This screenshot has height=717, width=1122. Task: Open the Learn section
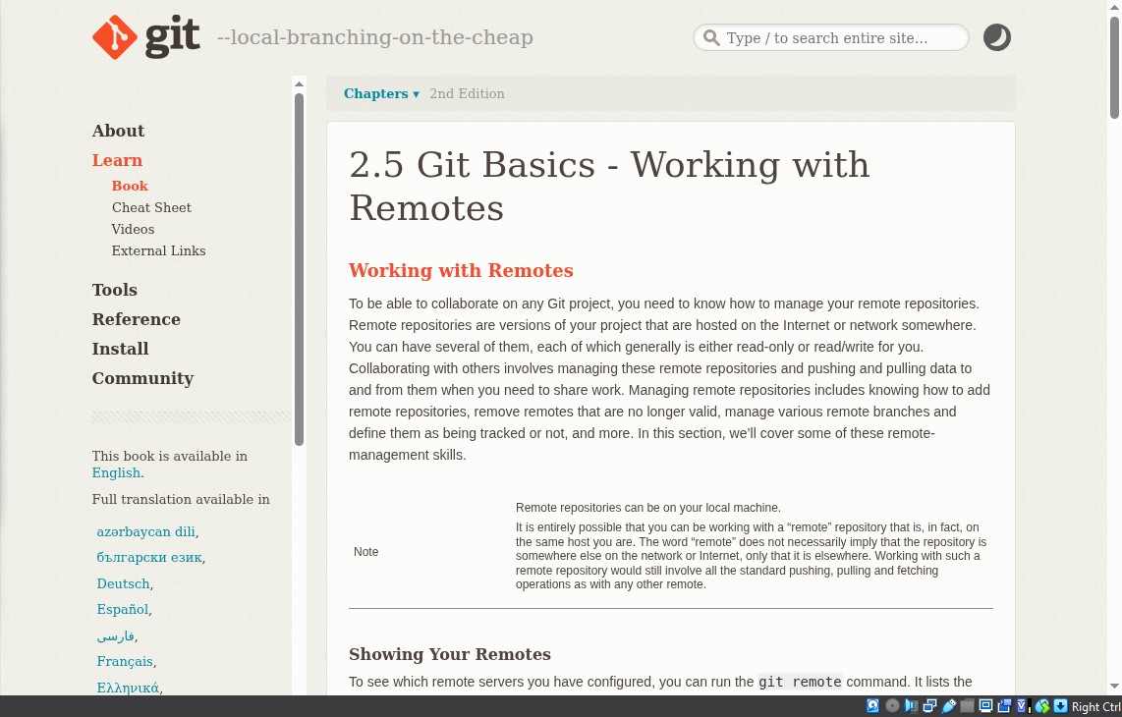click(x=117, y=160)
